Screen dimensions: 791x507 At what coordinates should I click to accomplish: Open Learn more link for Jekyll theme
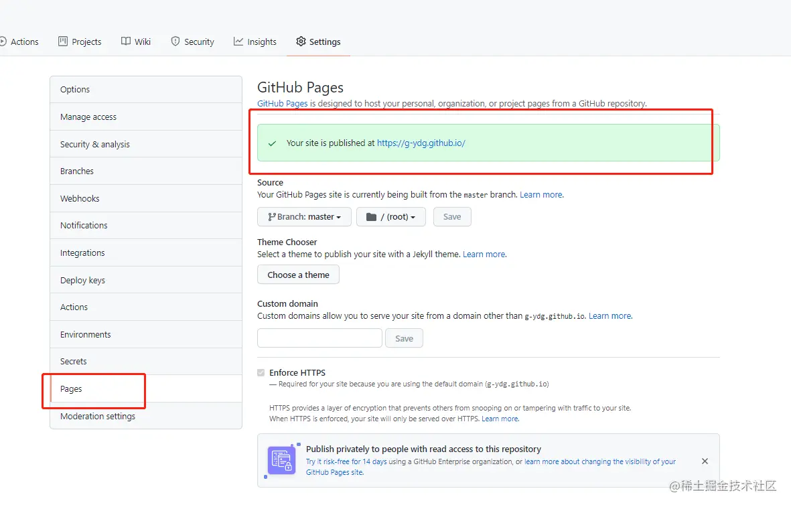tap(484, 255)
